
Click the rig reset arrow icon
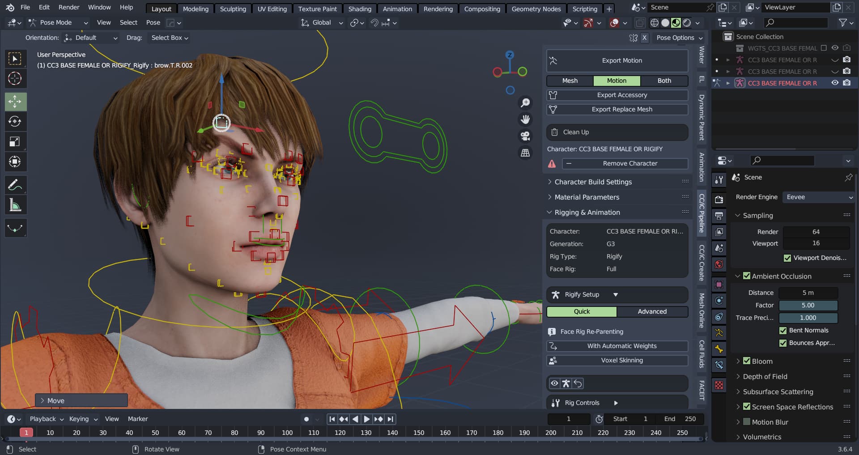(x=578, y=383)
